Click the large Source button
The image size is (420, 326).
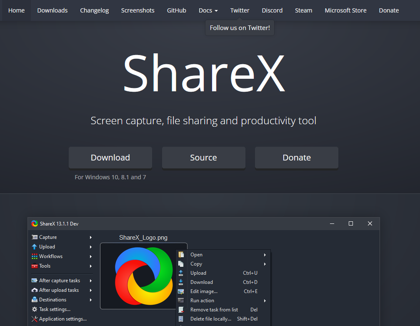pos(204,157)
